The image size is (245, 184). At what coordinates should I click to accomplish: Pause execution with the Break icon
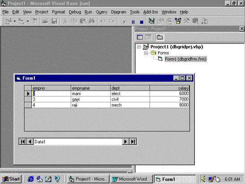tap(133, 22)
